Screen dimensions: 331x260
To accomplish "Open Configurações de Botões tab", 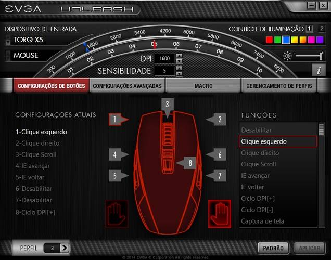I will coord(52,86).
